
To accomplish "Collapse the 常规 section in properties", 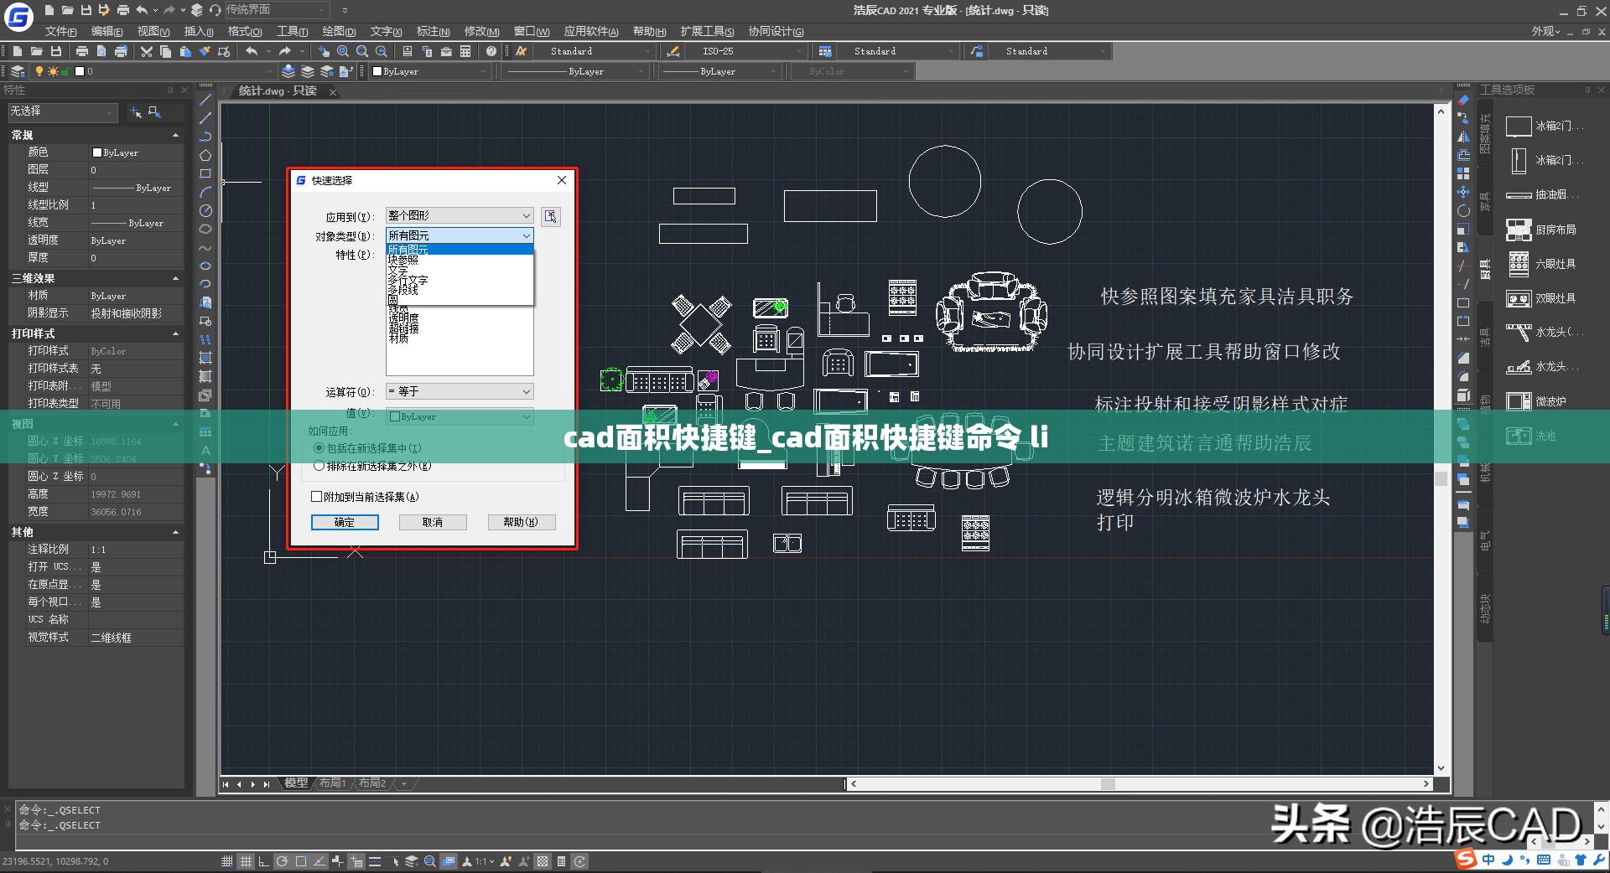I will pos(175,135).
